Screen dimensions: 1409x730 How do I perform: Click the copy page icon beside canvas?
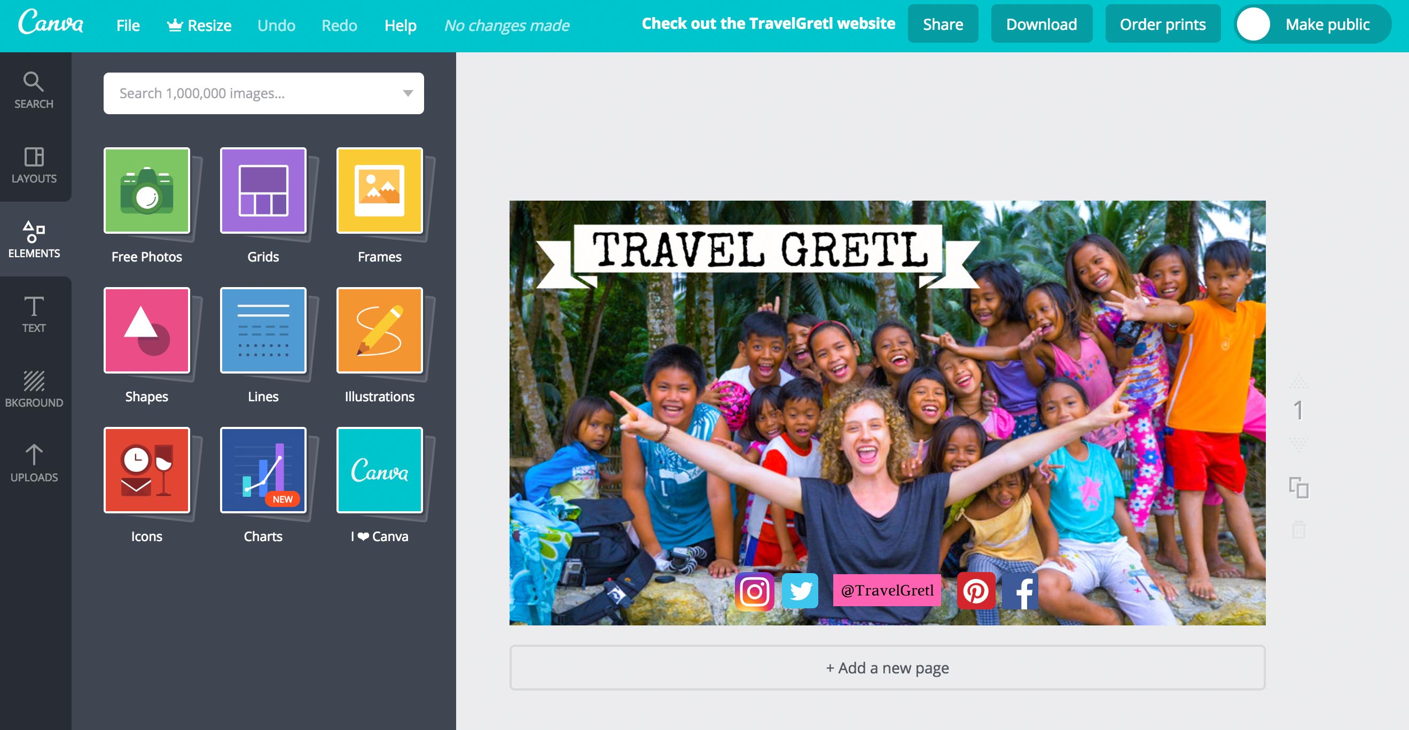click(1298, 487)
